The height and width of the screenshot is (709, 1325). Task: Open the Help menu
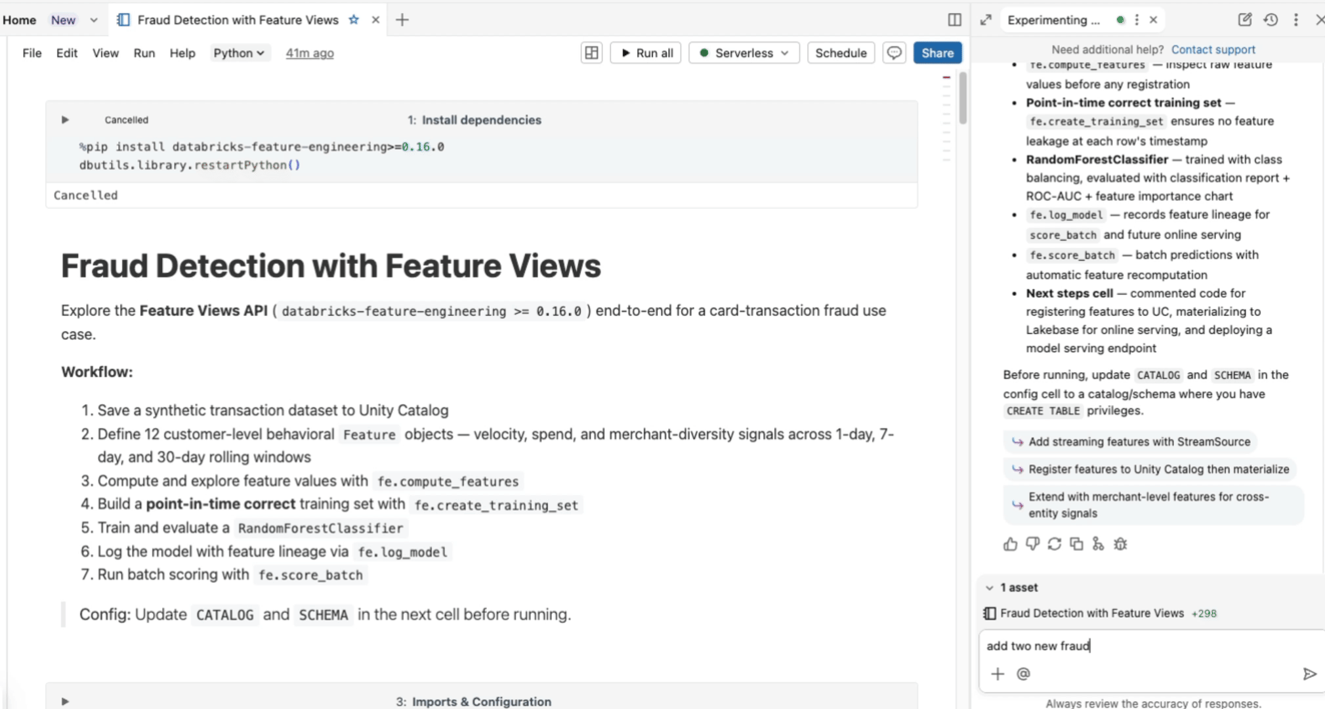182,53
